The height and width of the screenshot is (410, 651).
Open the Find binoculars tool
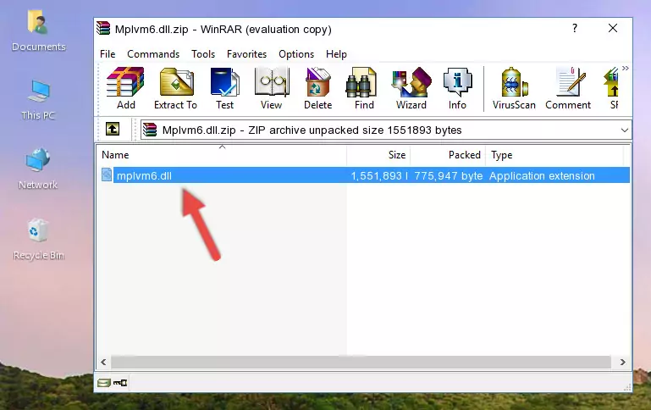pos(364,88)
